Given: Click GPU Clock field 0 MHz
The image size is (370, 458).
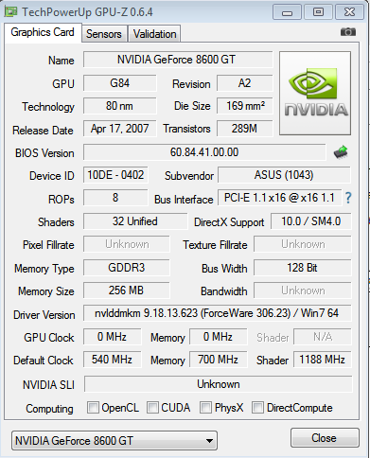Looking at the screenshot, I should click(113, 337).
